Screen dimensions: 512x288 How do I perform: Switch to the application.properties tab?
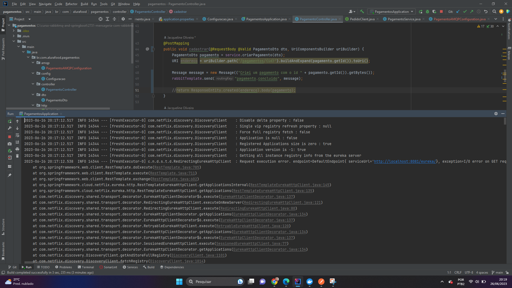click(179, 19)
